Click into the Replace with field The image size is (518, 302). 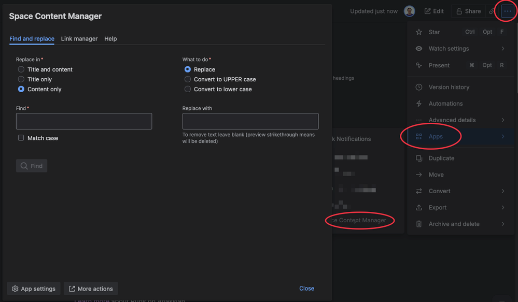tap(250, 121)
